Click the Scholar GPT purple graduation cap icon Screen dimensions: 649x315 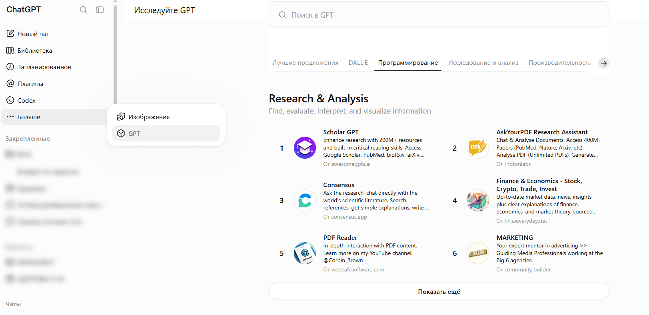click(x=305, y=148)
